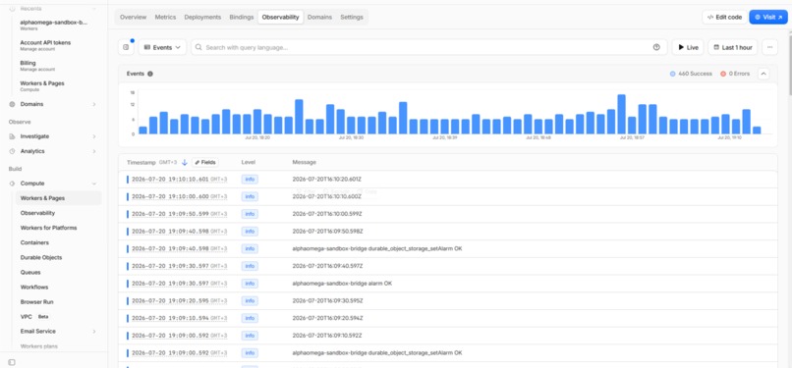Click message 2026-07-20T16:09:50.598Z

(x=327, y=232)
